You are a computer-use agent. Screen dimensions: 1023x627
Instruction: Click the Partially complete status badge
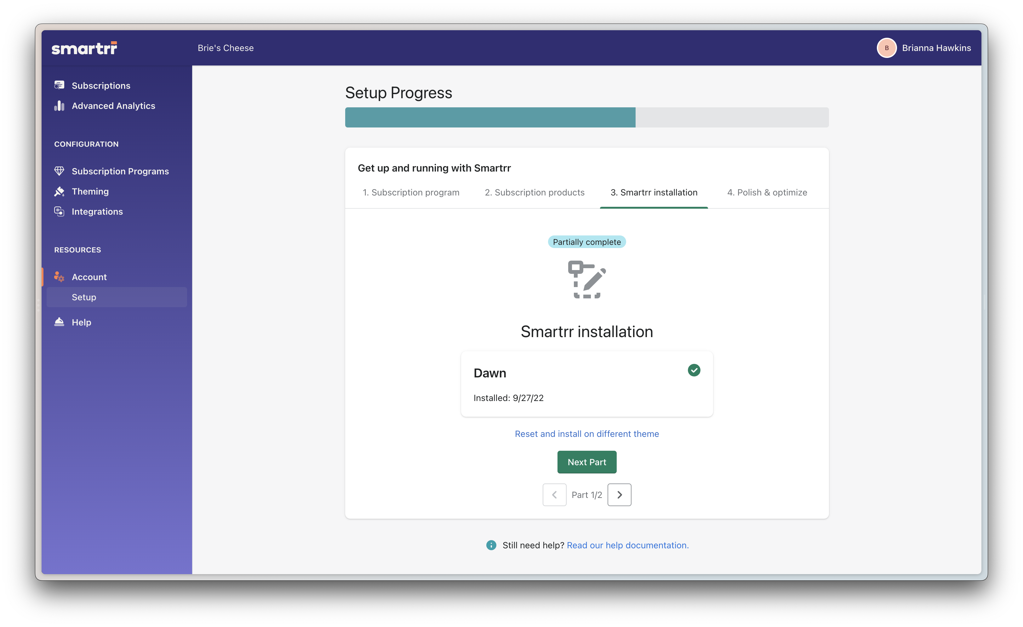(x=587, y=242)
